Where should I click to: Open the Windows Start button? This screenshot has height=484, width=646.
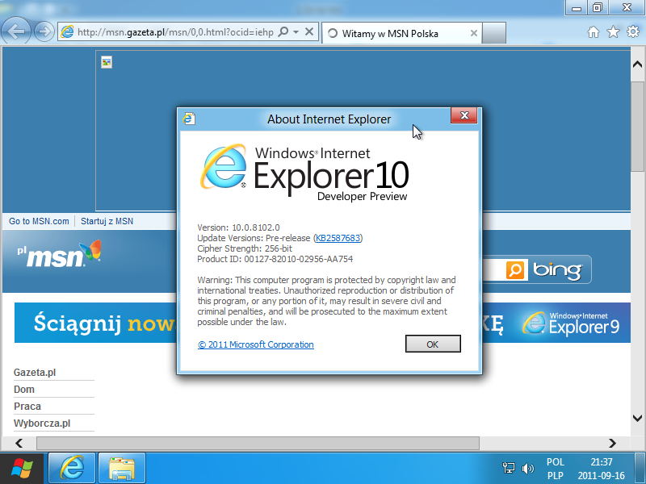pyautogui.click(x=22, y=469)
